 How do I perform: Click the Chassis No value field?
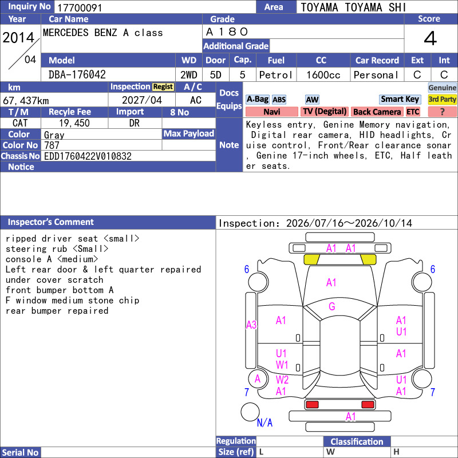[128, 156]
